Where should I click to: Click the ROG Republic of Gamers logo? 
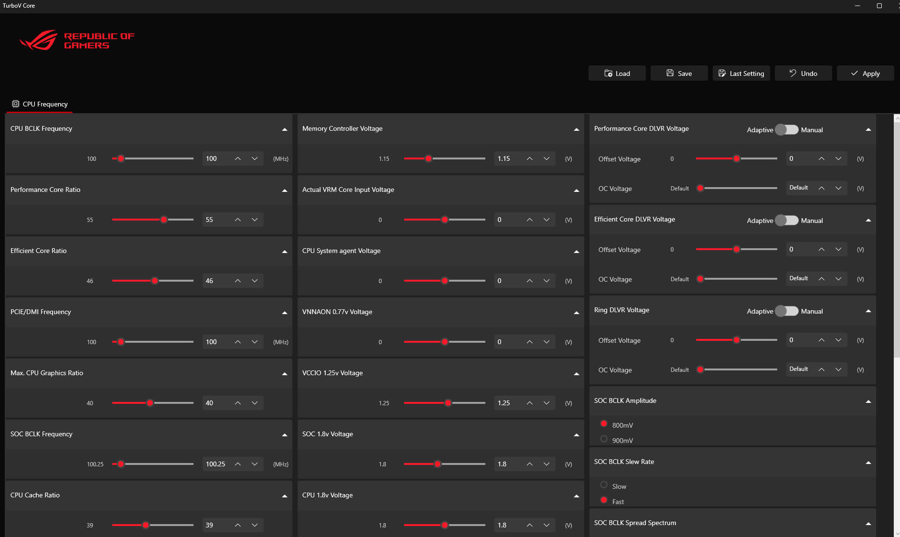coord(77,41)
